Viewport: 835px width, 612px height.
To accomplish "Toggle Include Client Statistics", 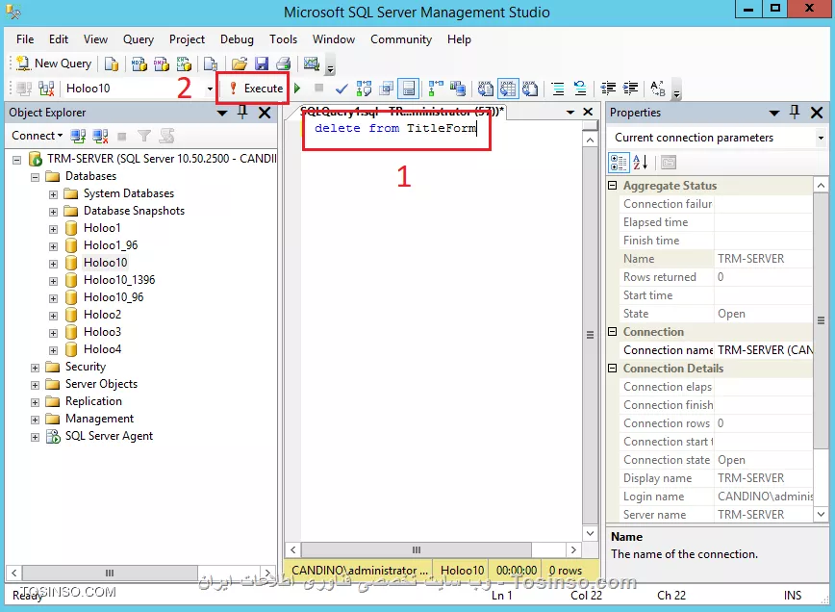I will [458, 89].
